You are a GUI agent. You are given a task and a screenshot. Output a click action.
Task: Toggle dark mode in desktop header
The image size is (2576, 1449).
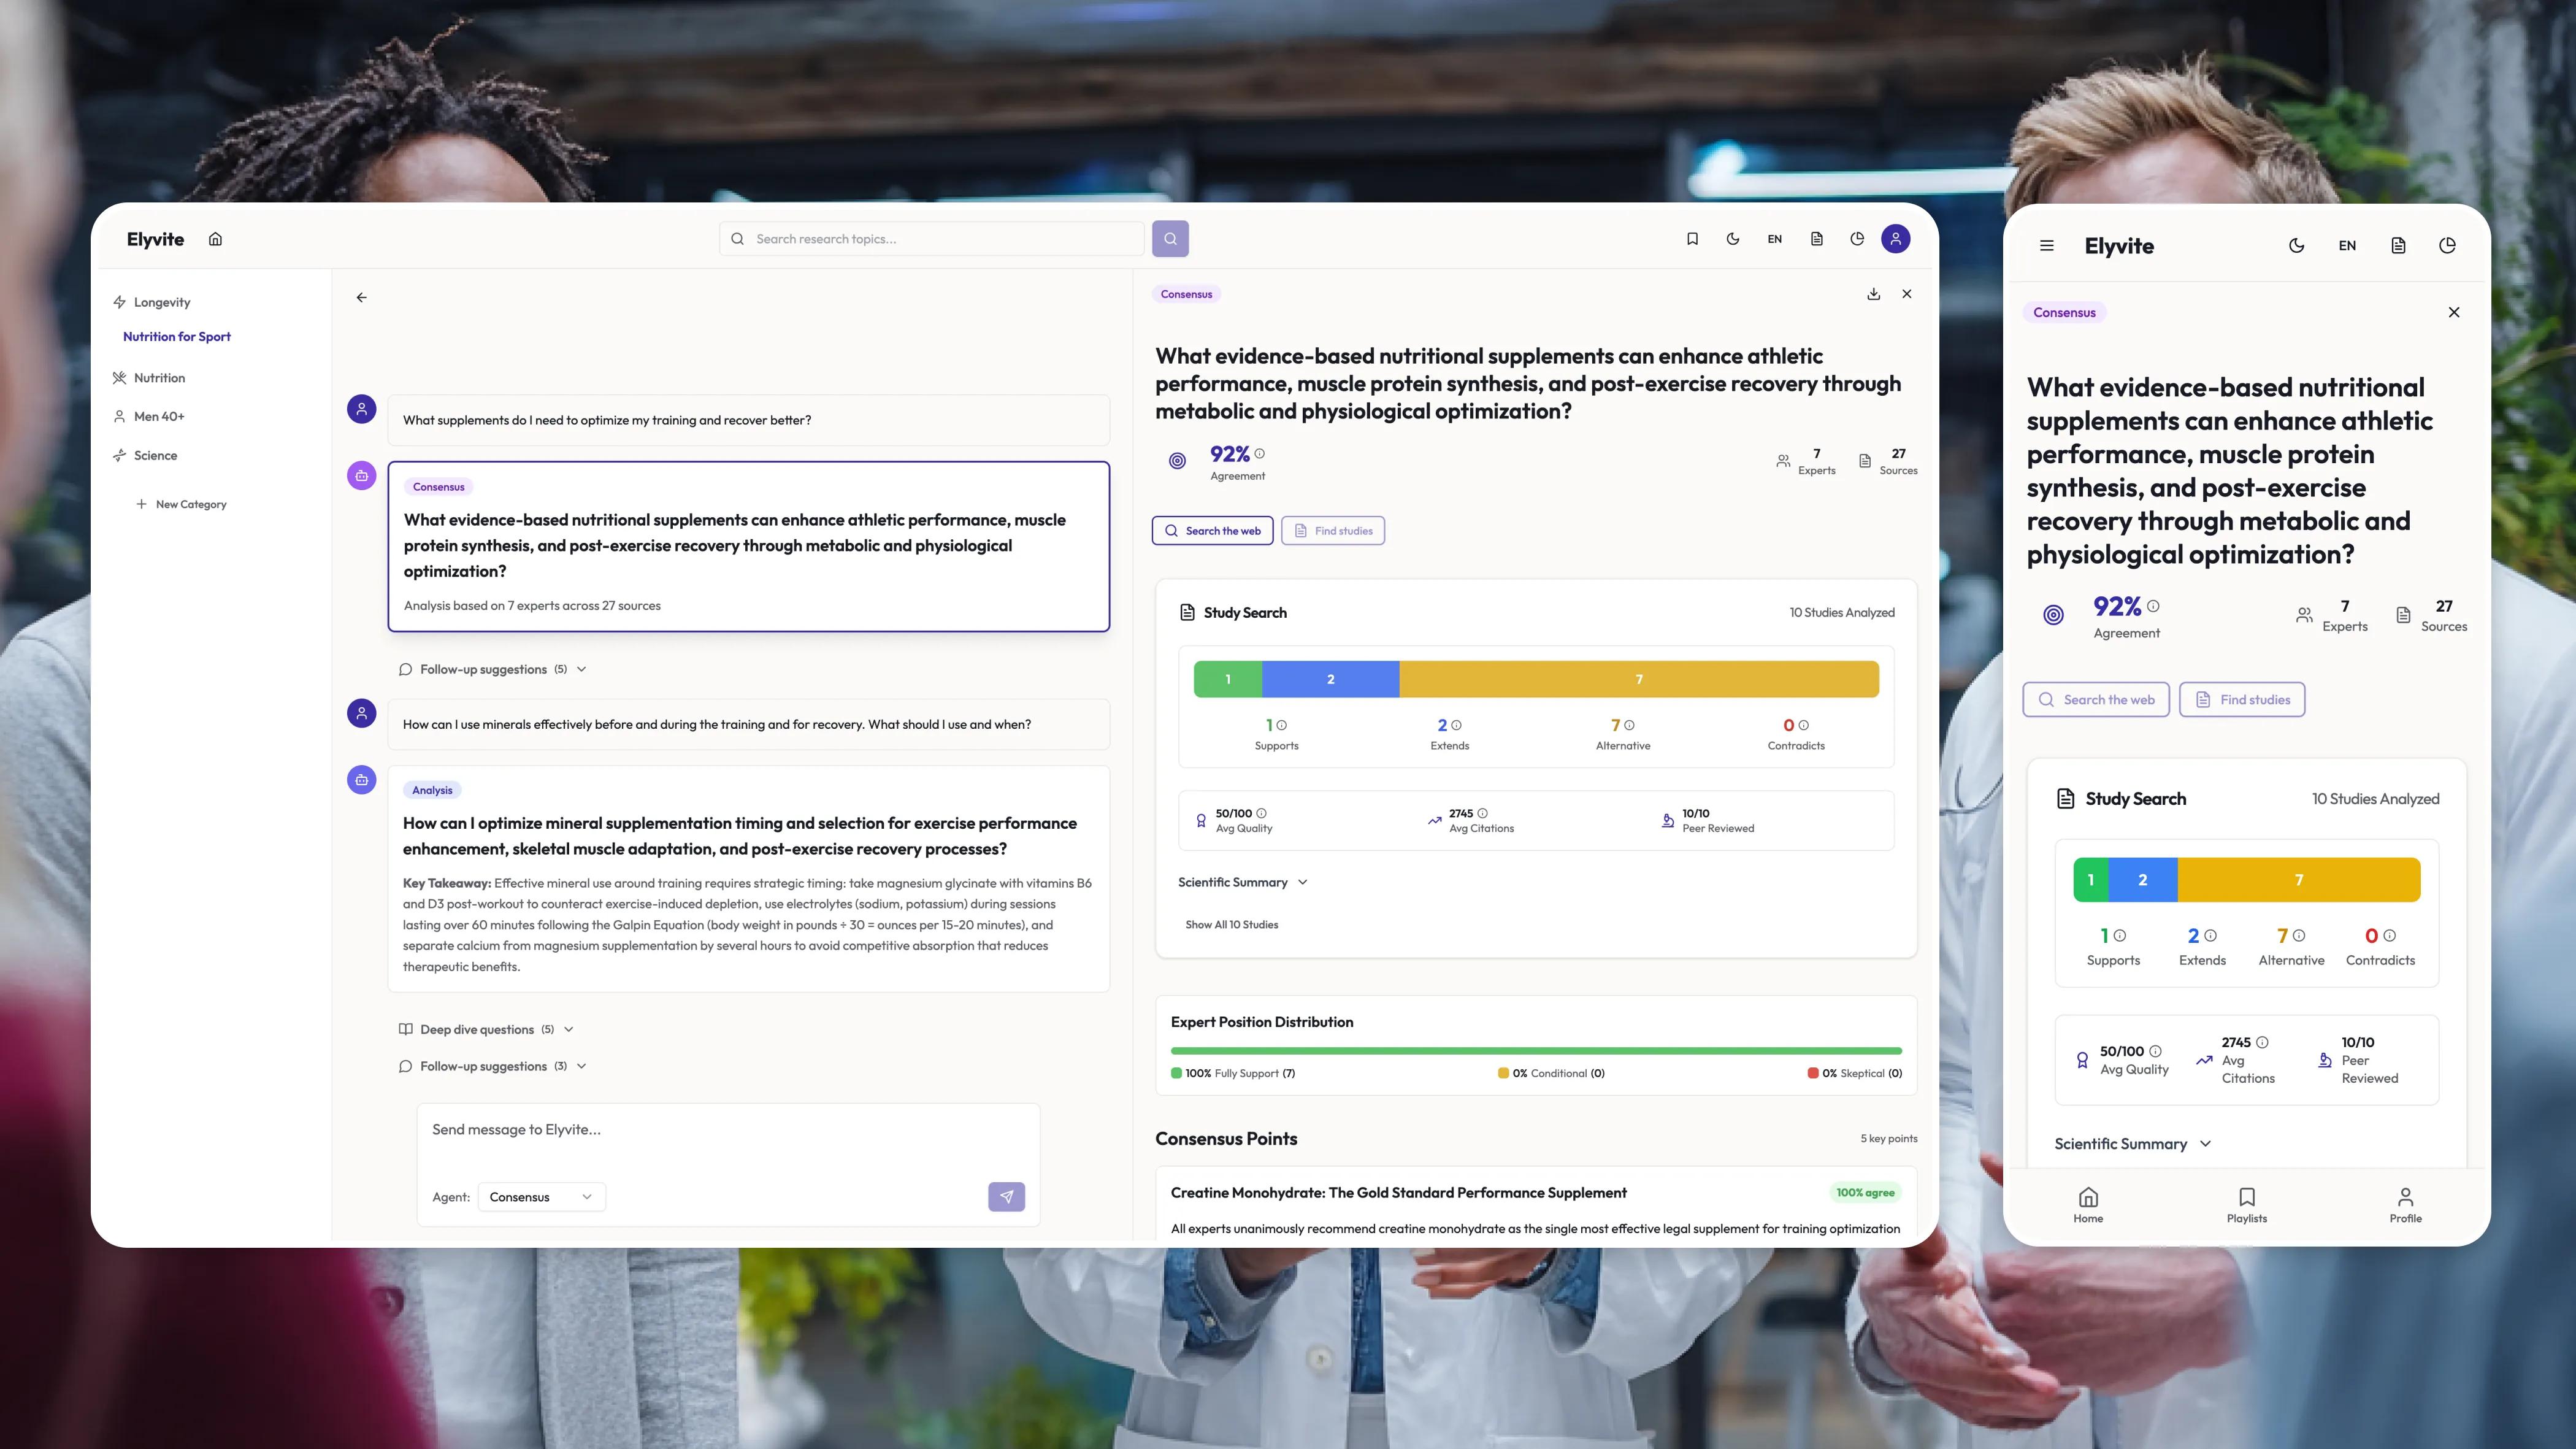point(1733,239)
